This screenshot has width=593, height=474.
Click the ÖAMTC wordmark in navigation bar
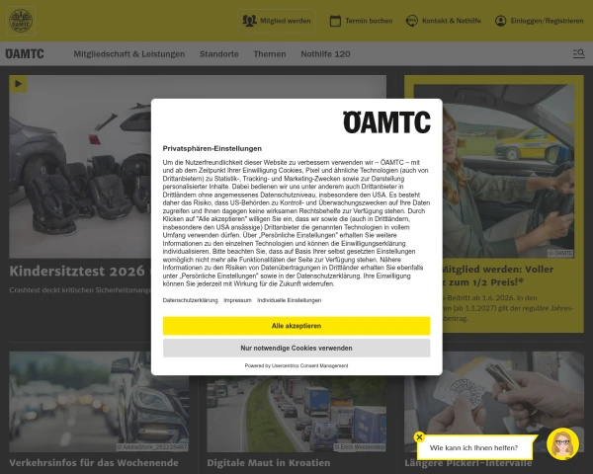click(25, 54)
